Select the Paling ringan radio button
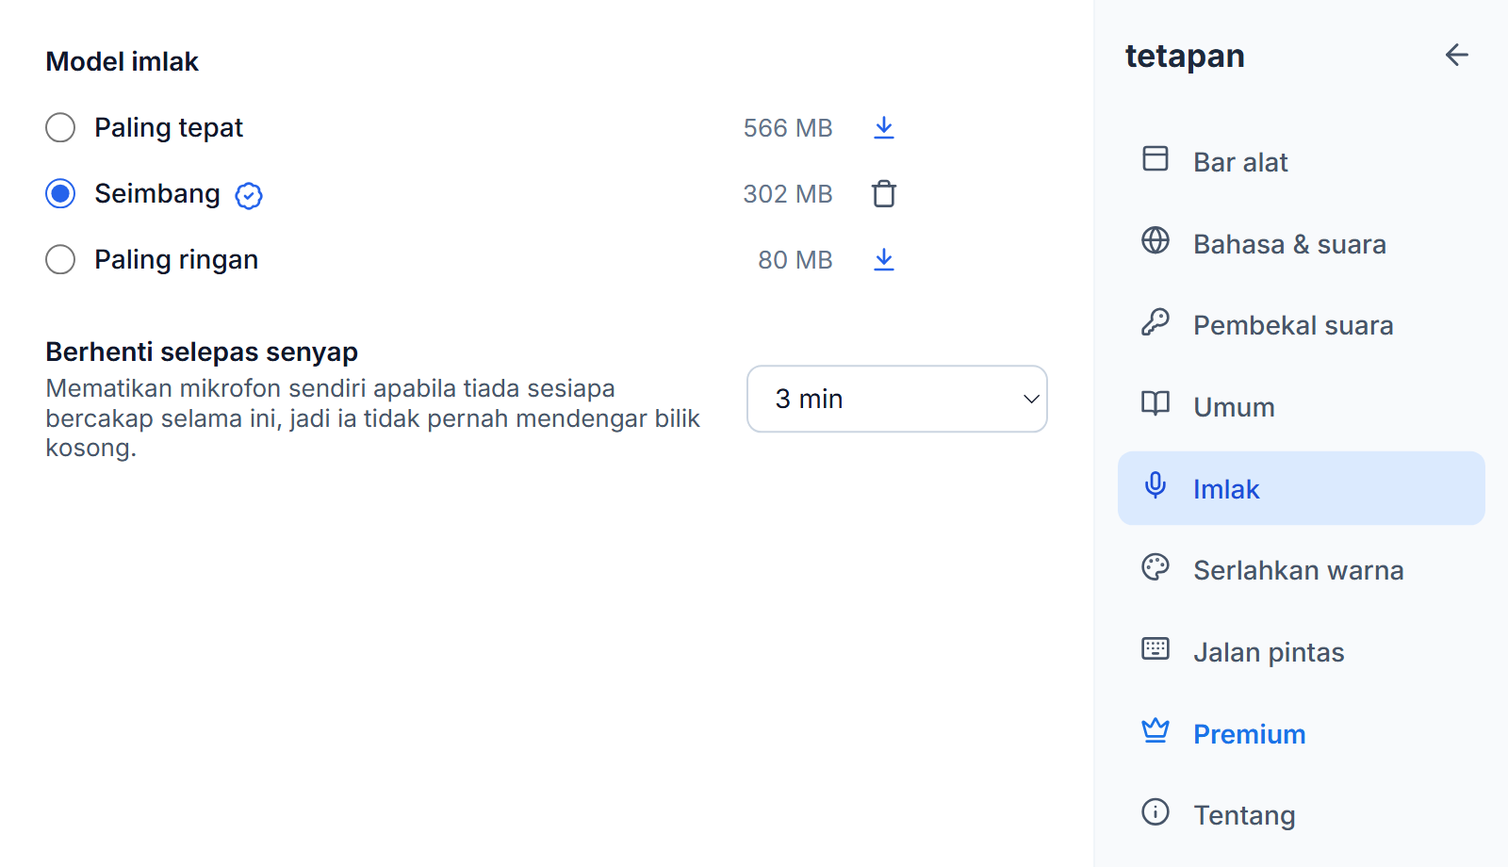Screen dimensions: 1508x867 [x=60, y=259]
